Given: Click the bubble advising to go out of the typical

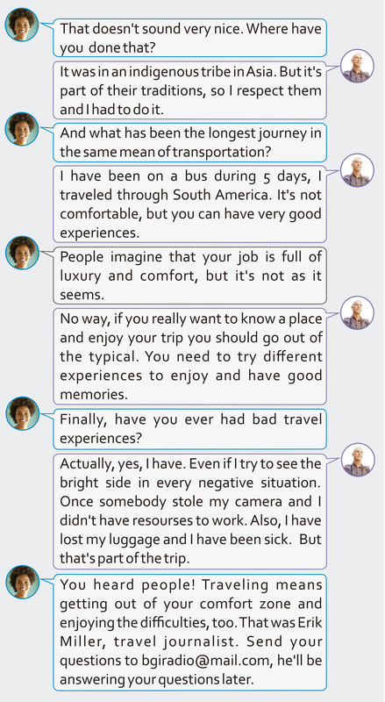Looking at the screenshot, I should [189, 356].
